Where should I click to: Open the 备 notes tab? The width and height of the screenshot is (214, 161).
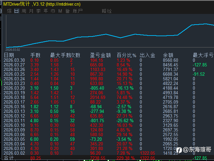tap(67, 11)
